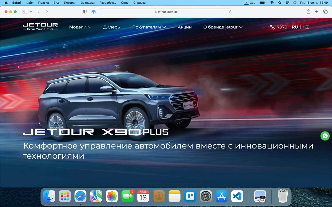Open the Trash in the Dock
This screenshot has width=332, height=207.
pos(283,196)
